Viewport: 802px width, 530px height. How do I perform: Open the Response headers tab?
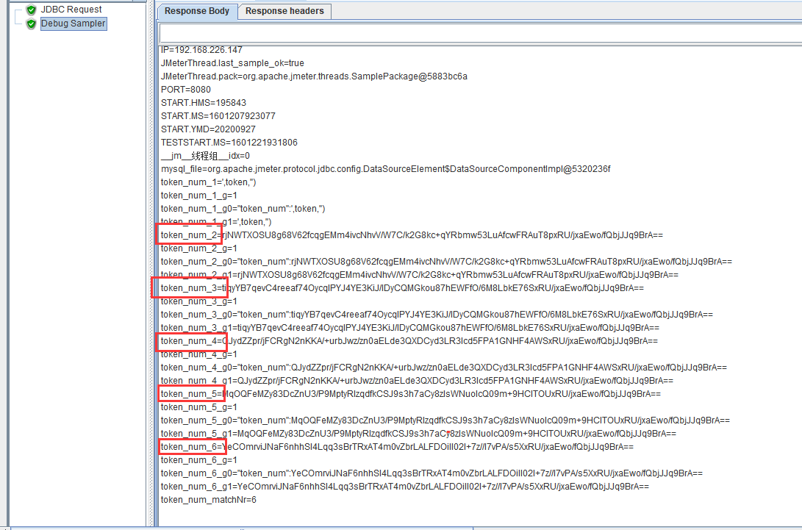[x=284, y=11]
